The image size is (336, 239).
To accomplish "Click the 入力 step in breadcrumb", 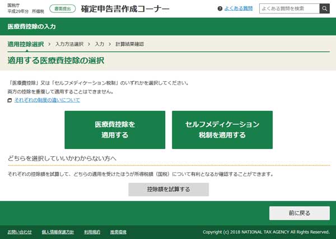I will [99, 44].
